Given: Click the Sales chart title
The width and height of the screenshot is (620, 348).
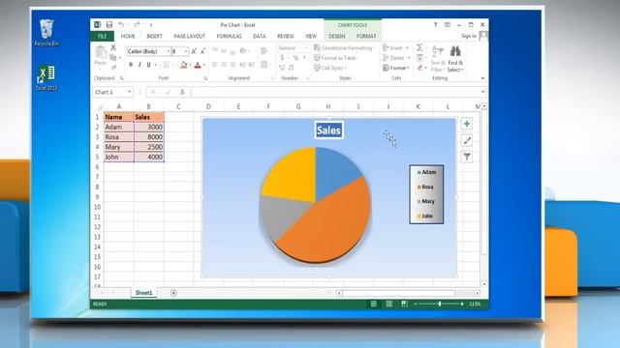Looking at the screenshot, I should point(329,130).
